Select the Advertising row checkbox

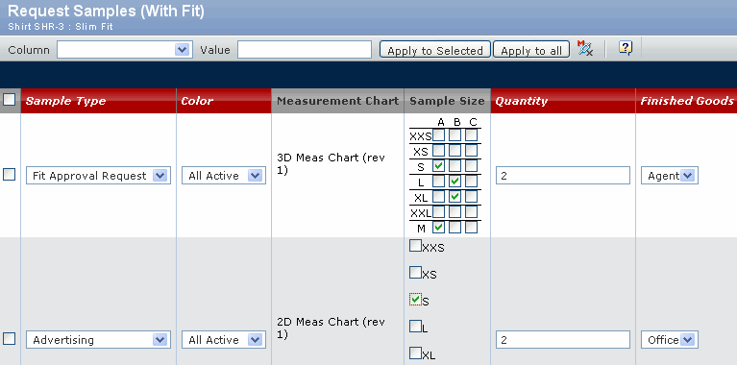tap(9, 339)
